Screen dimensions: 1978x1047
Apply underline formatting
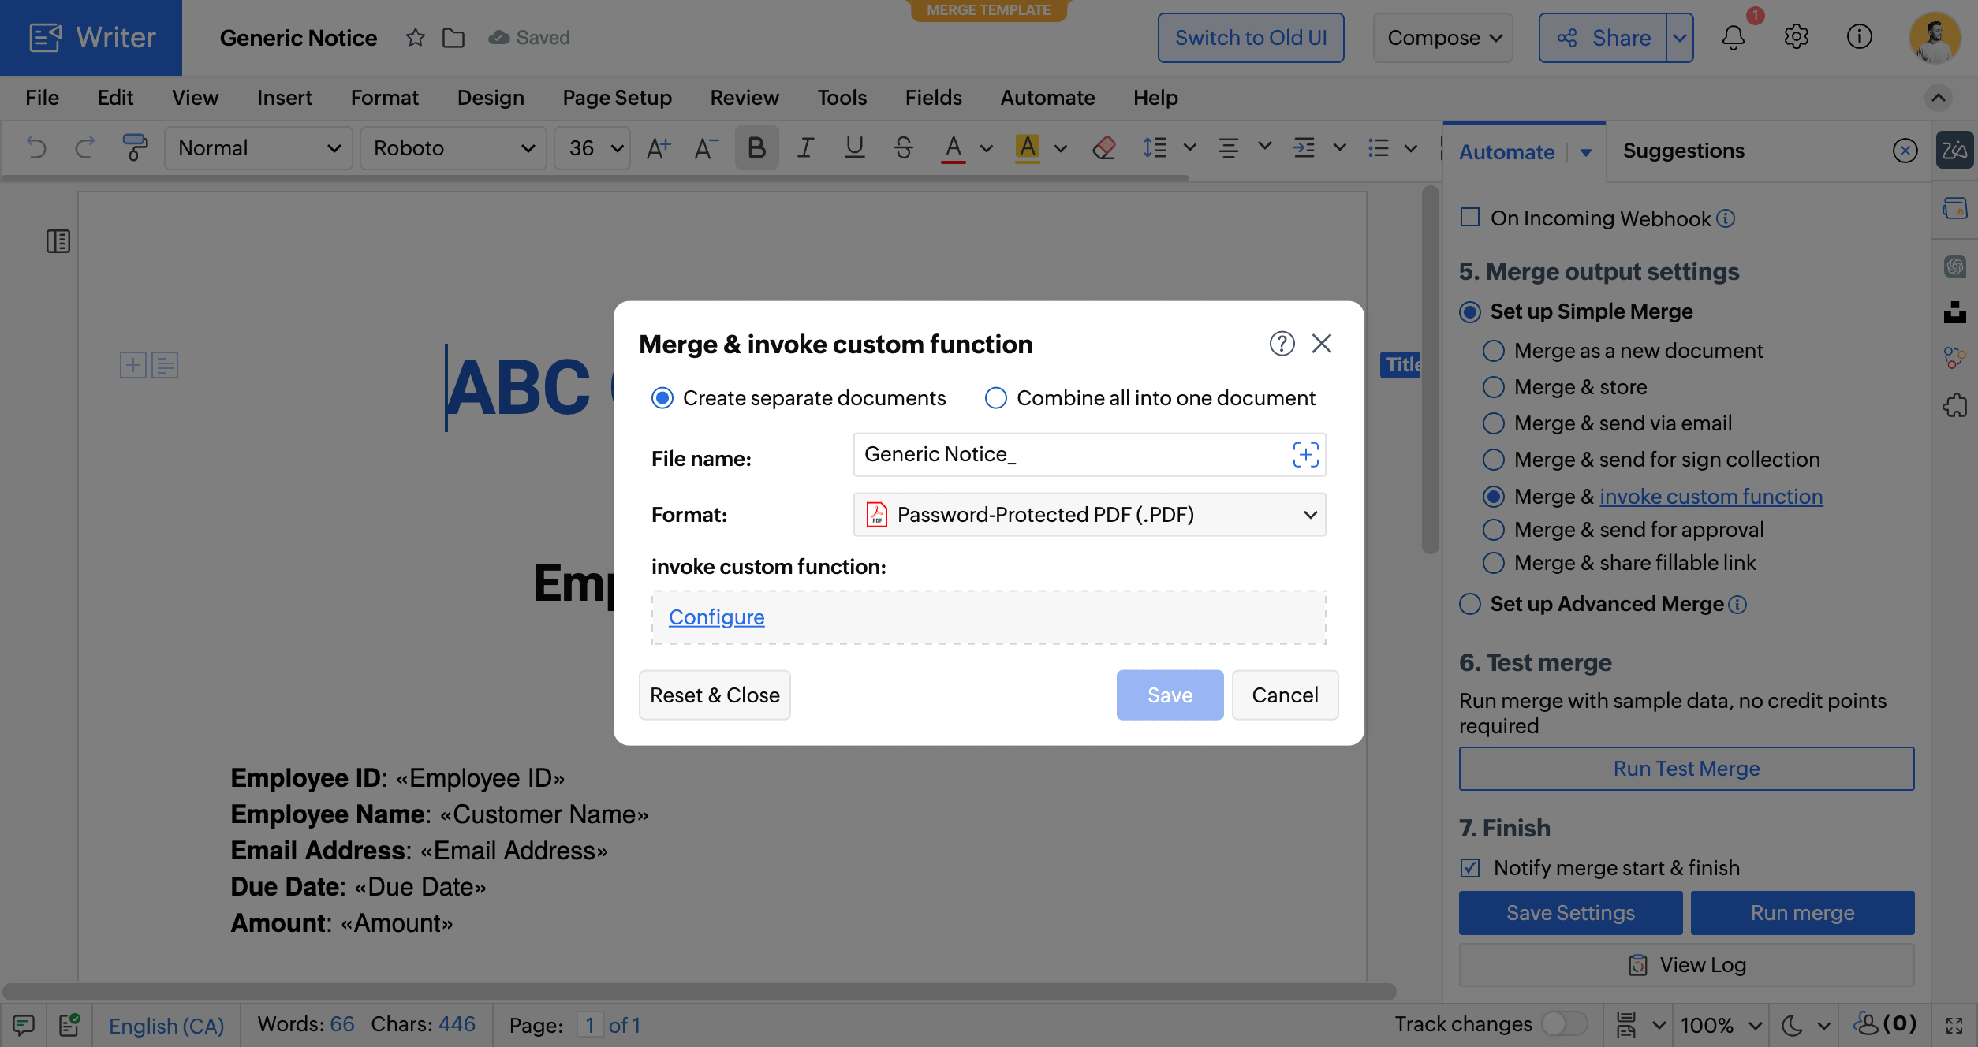point(854,147)
